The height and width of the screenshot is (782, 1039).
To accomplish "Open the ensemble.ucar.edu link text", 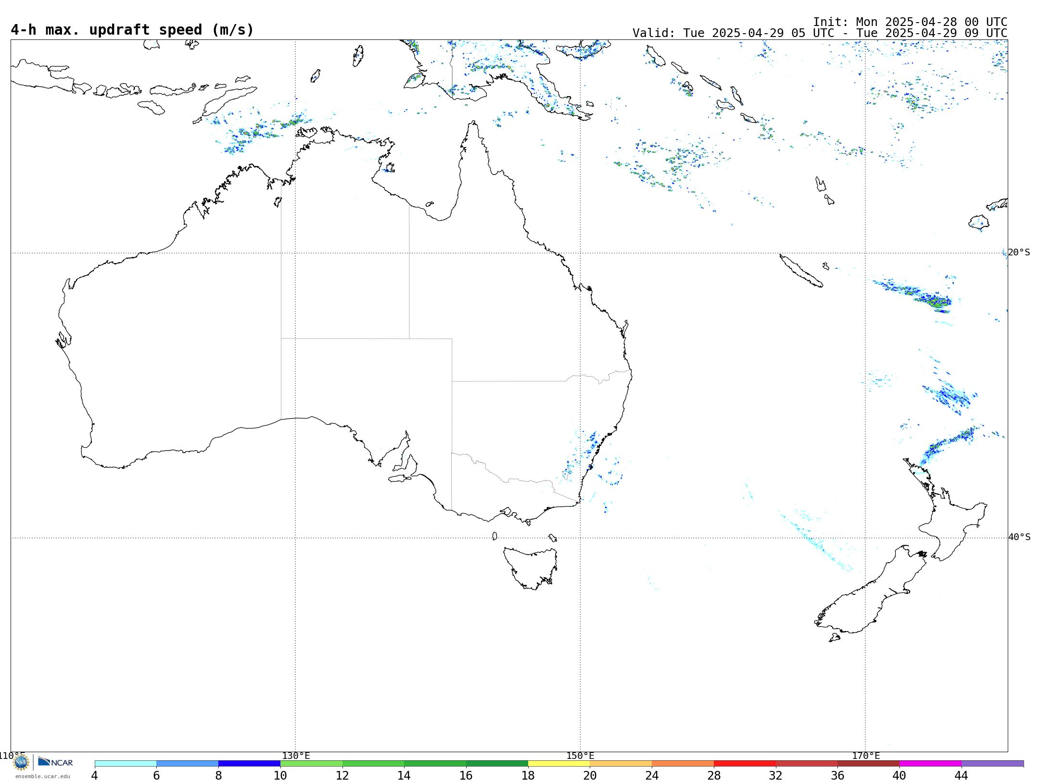I will 43,776.
